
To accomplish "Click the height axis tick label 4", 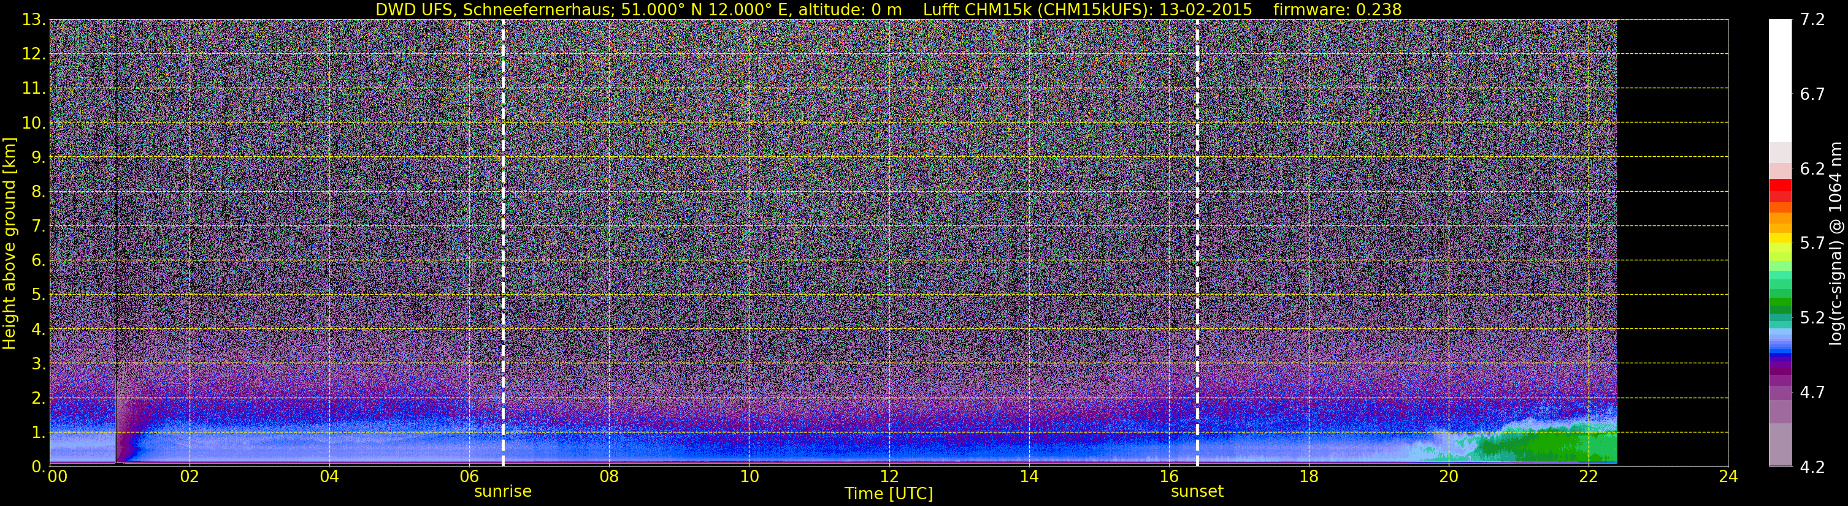I will point(37,330).
